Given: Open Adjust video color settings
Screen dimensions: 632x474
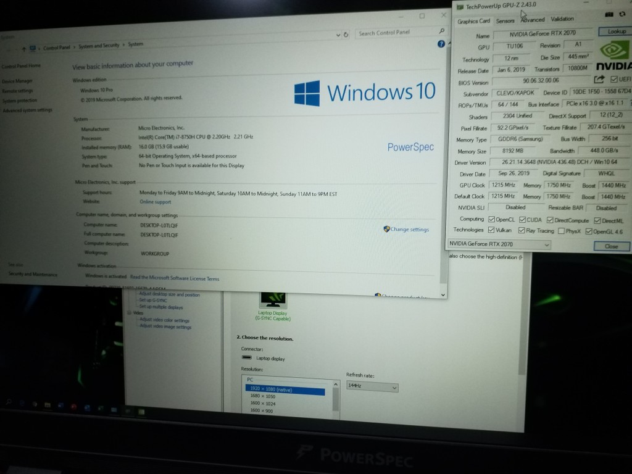Looking at the screenshot, I should [x=164, y=320].
